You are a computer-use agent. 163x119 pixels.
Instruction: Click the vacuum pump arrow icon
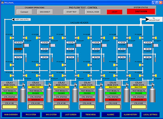pos(147,19)
